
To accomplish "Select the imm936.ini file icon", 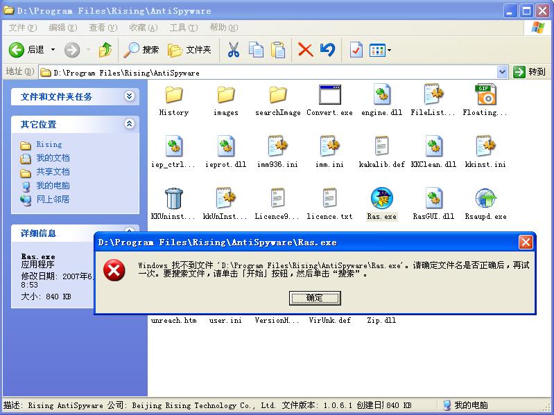I will point(278,146).
